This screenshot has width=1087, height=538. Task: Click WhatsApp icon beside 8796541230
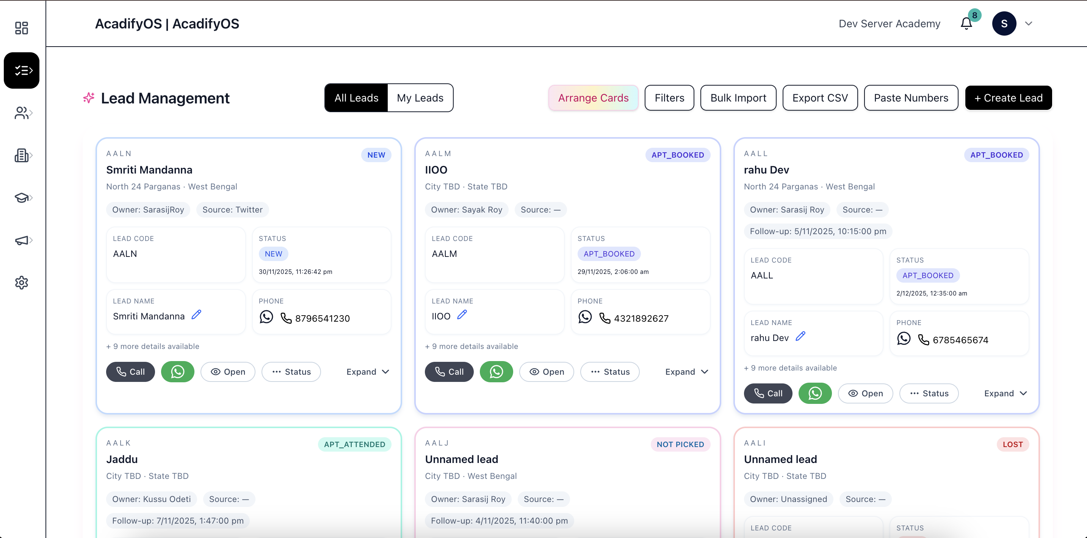click(266, 317)
